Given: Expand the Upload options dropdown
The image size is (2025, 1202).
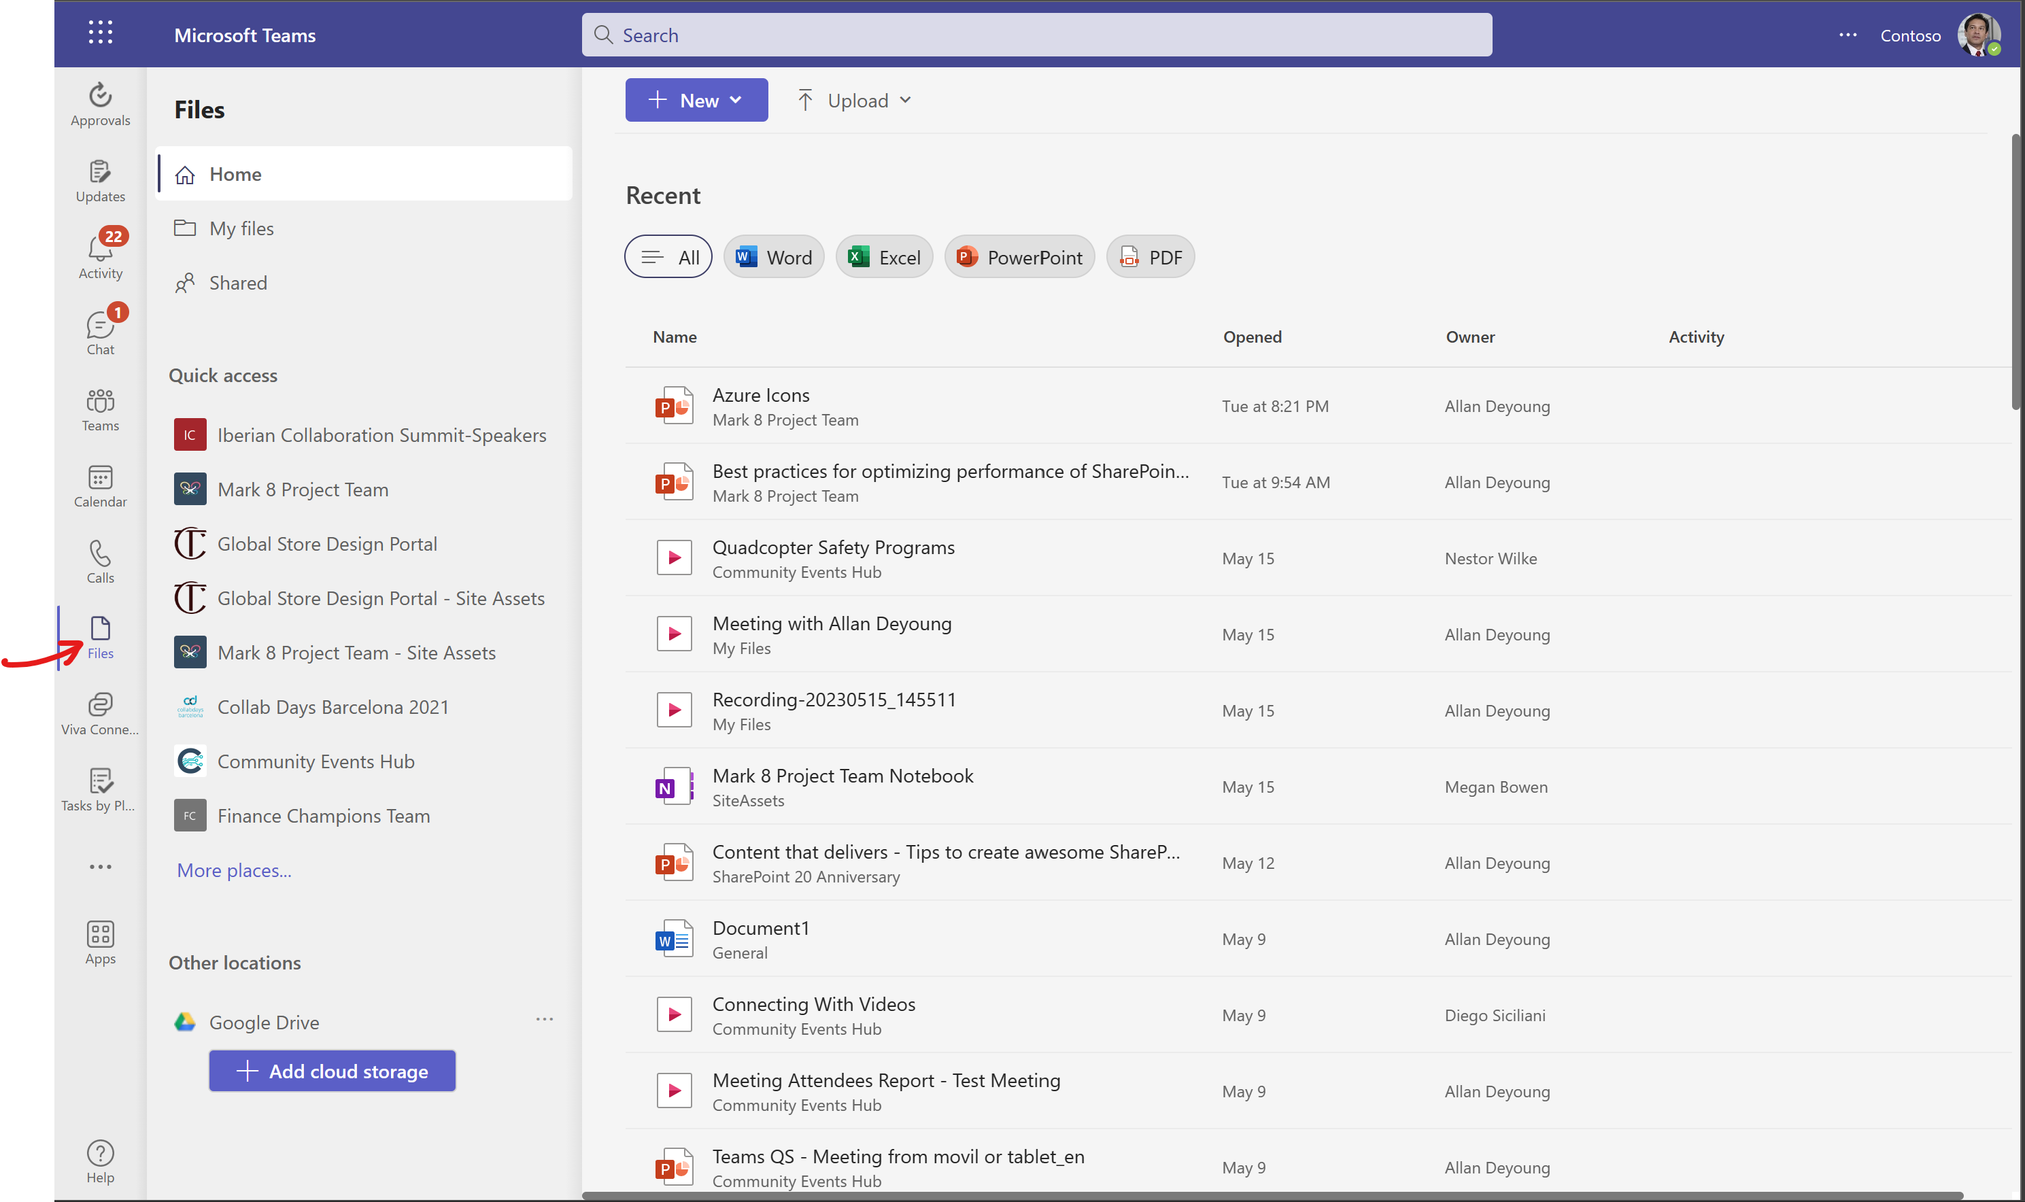Looking at the screenshot, I should pyautogui.click(x=905, y=100).
